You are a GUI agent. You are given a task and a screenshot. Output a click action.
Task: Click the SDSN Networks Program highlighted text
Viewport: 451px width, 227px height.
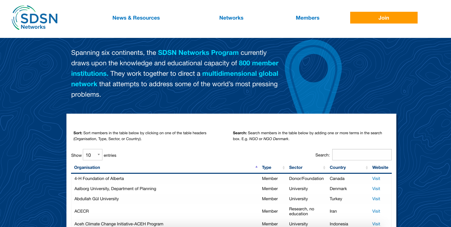point(198,53)
